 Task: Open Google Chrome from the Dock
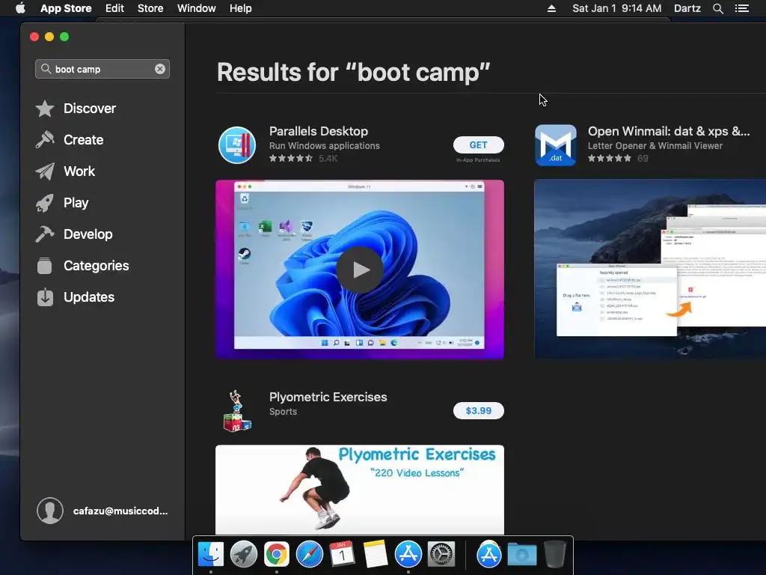coord(277,555)
